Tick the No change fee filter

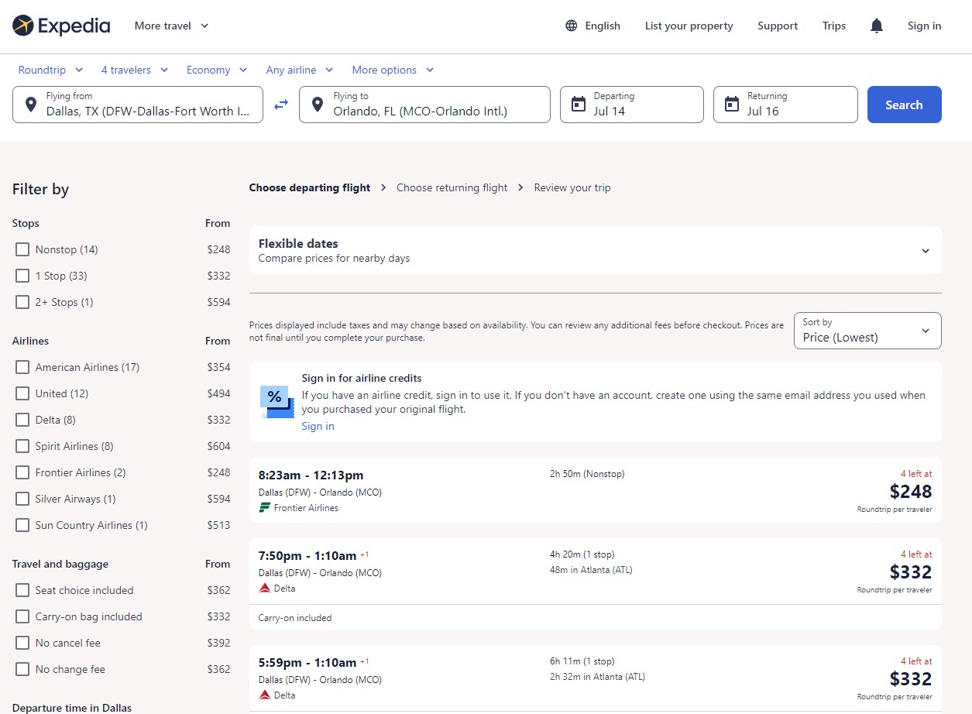(22, 669)
